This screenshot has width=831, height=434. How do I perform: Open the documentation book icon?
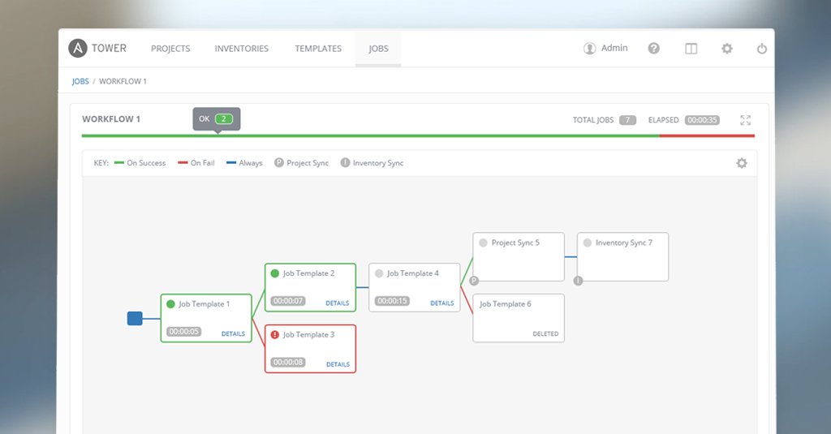pyautogui.click(x=691, y=49)
